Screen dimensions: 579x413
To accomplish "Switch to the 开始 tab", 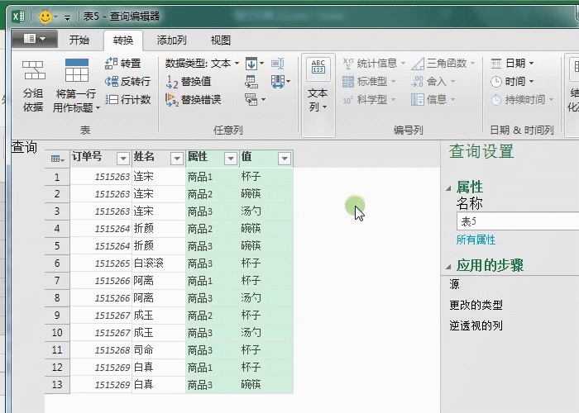I will (x=79, y=40).
